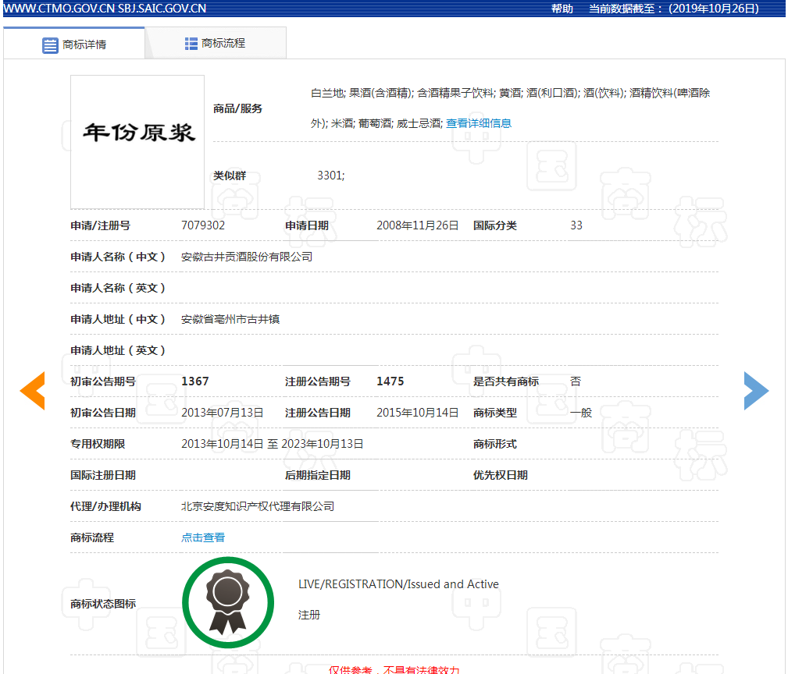Select the 是否共有商标 value 否
This screenshot has width=788, height=674.
coord(576,381)
